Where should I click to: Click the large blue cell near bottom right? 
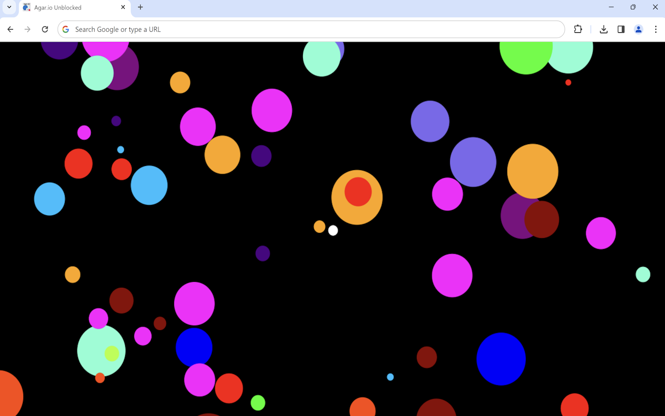pos(501,359)
